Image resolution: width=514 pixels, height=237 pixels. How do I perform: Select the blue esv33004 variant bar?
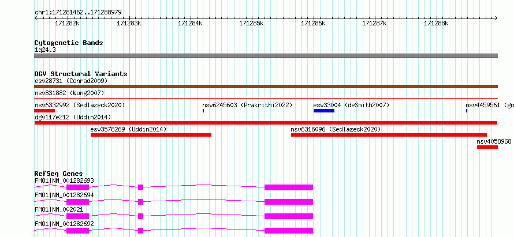click(324, 111)
